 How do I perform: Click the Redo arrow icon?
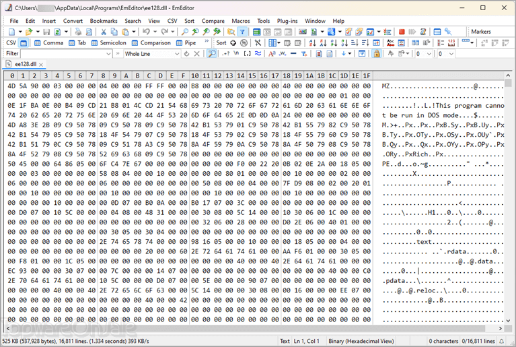[164, 32]
